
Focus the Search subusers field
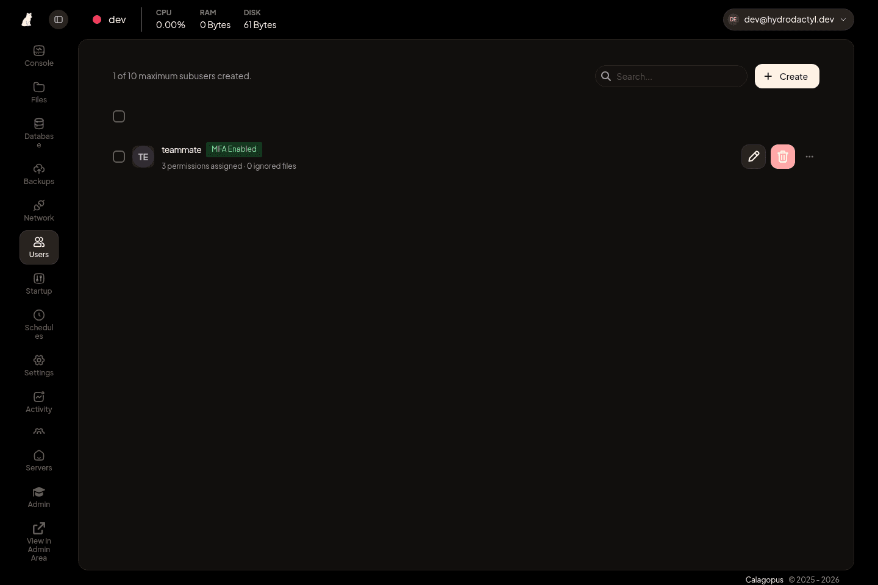point(671,76)
